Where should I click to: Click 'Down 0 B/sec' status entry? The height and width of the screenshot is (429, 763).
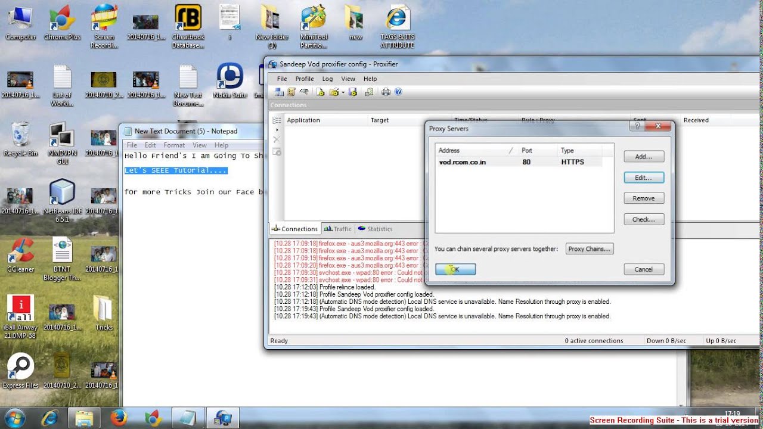pos(666,341)
